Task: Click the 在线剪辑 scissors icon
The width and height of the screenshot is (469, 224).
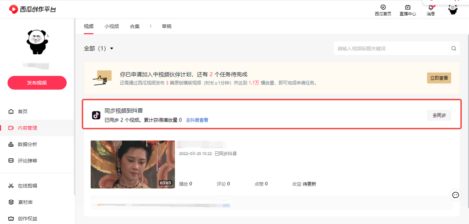Action: coord(11,186)
